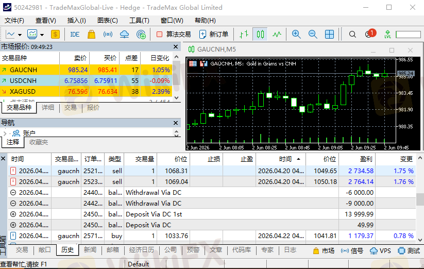Select the USDCNH symbol row
Screen dimensions: 424x269
[86, 80]
